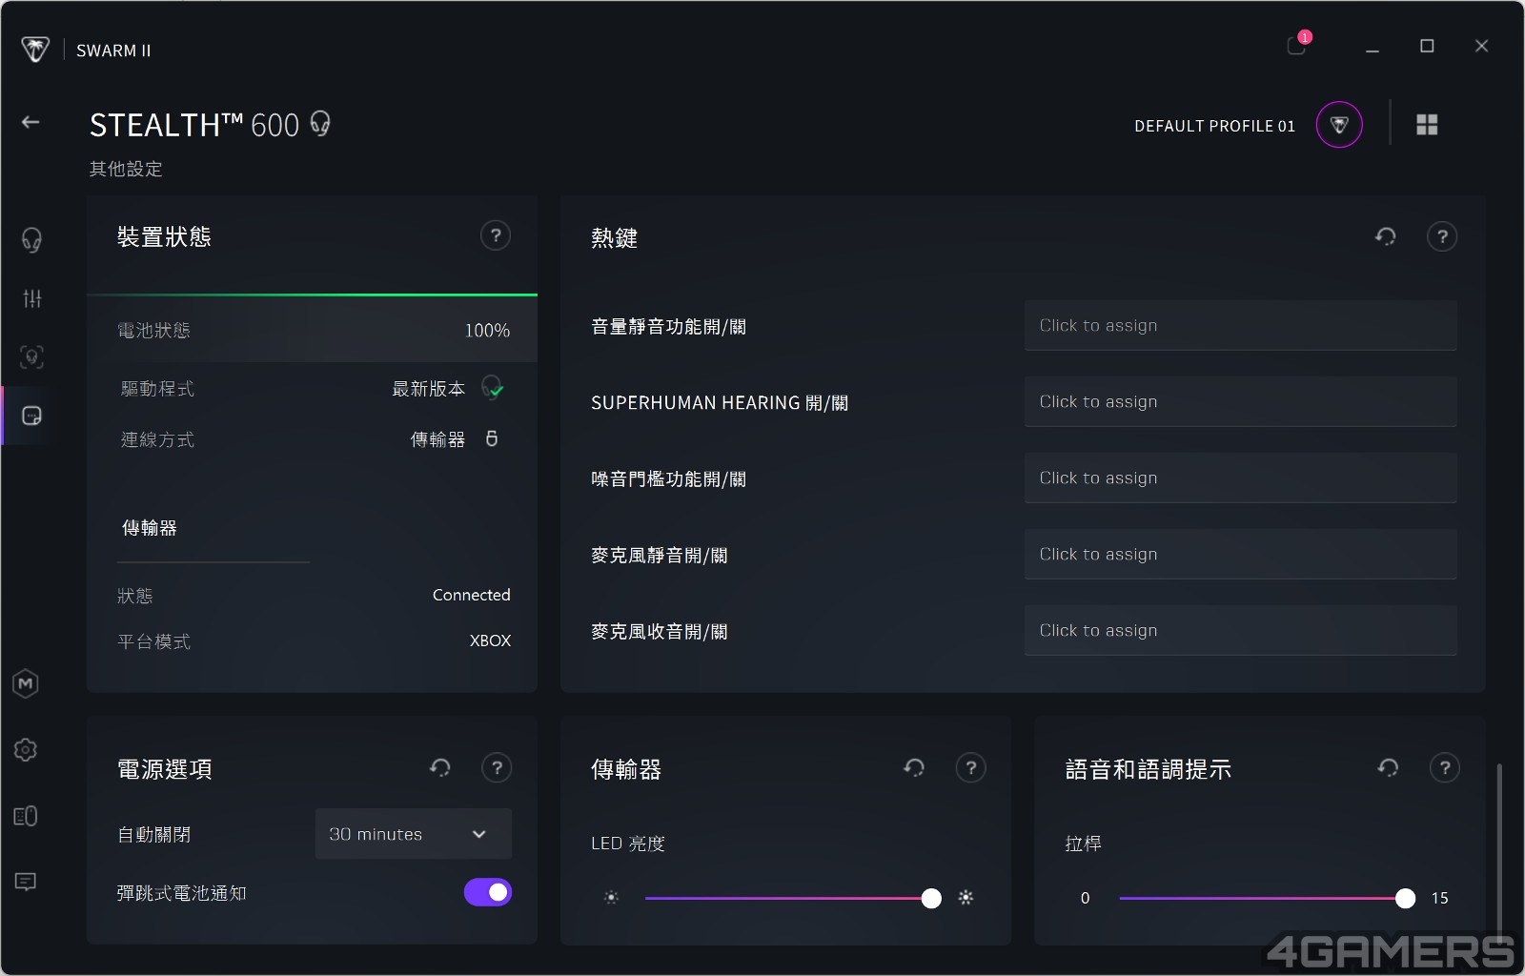Reset the 傳輸器 LED panel
Image resolution: width=1525 pixels, height=976 pixels.
click(914, 767)
